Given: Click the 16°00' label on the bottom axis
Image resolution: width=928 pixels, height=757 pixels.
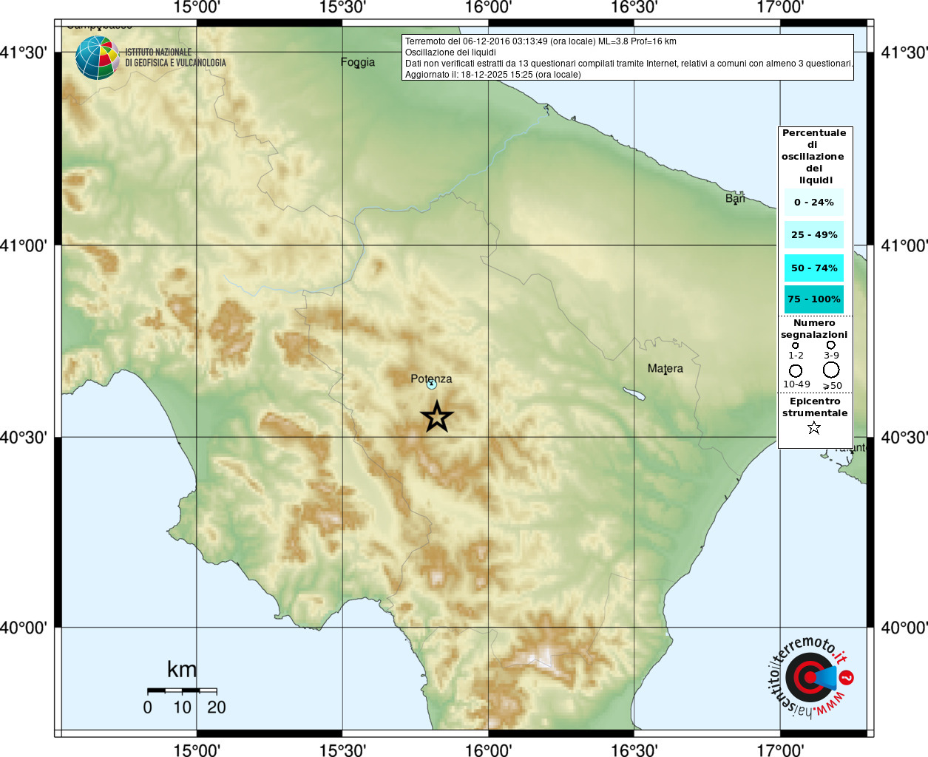Looking at the screenshot, I should click(x=488, y=750).
